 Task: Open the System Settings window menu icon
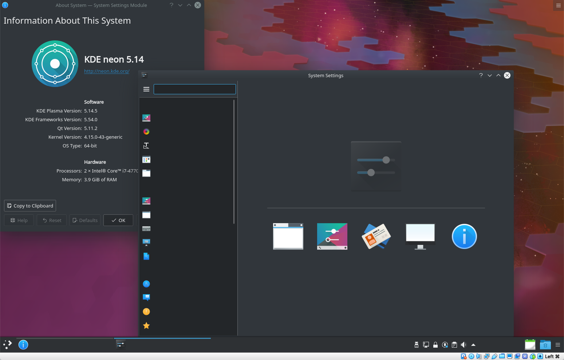[144, 75]
